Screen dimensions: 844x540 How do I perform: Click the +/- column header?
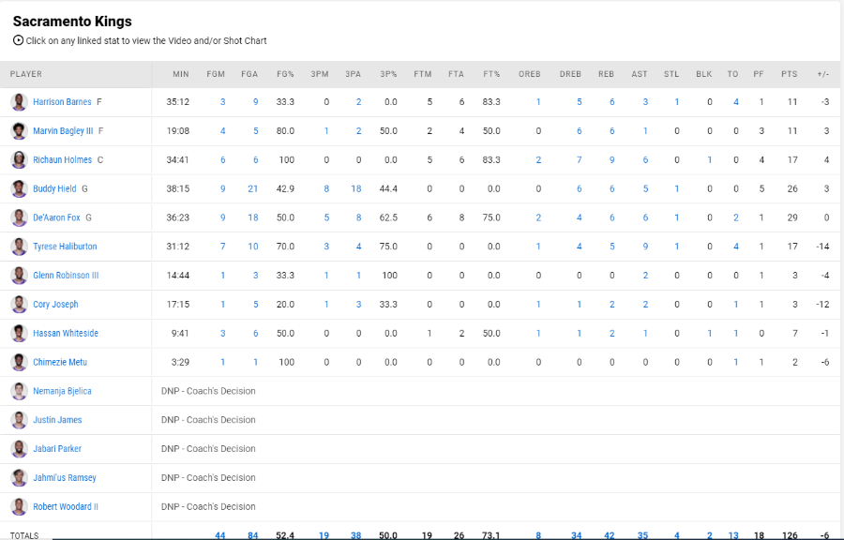click(x=823, y=74)
